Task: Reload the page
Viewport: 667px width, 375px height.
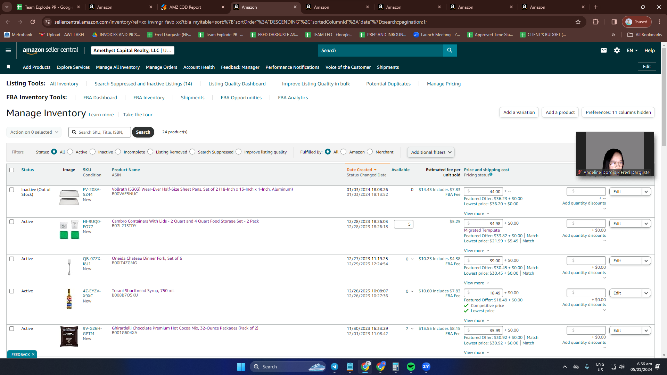Action: [x=33, y=22]
